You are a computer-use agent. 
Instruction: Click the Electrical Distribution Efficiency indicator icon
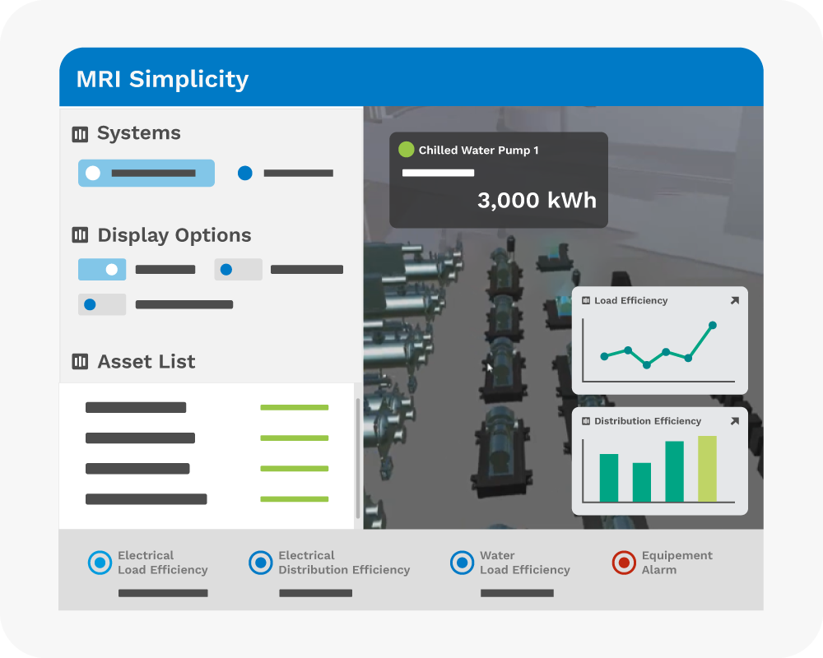point(260,563)
